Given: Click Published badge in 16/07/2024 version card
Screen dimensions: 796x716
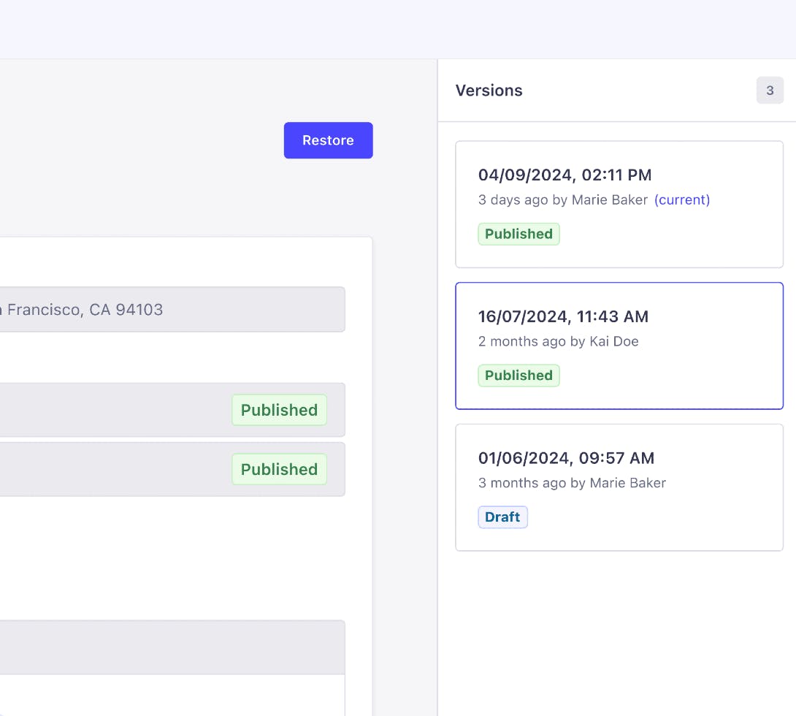Looking at the screenshot, I should [518, 376].
